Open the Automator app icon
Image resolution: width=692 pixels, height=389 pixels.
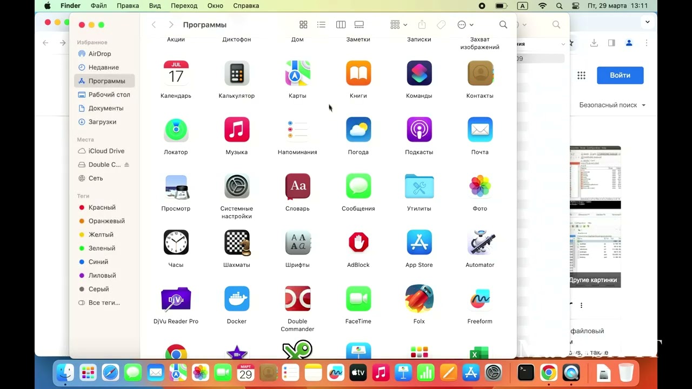[480, 242]
